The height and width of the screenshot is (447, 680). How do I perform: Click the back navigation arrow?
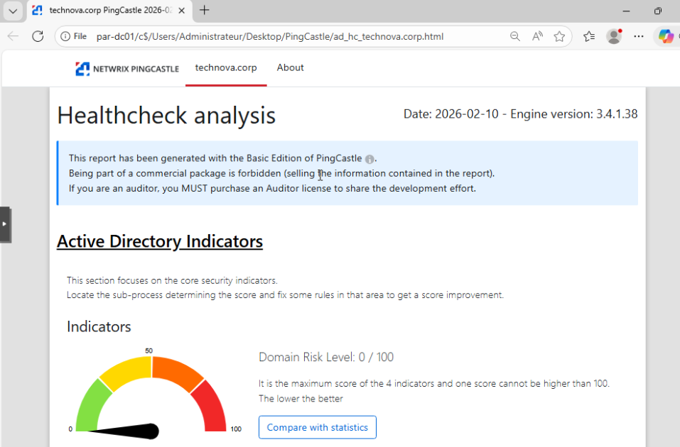pyautogui.click(x=14, y=36)
